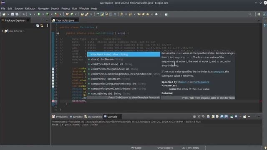The height and width of the screenshot is (150, 267).
Task: Click the Coverage run toolbar icon
Action: (x=48, y=14)
